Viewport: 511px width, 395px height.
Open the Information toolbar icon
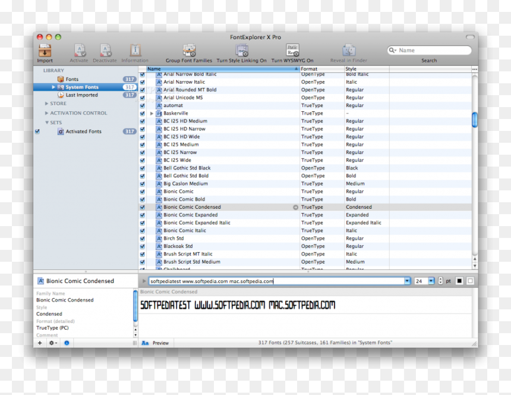click(x=135, y=51)
